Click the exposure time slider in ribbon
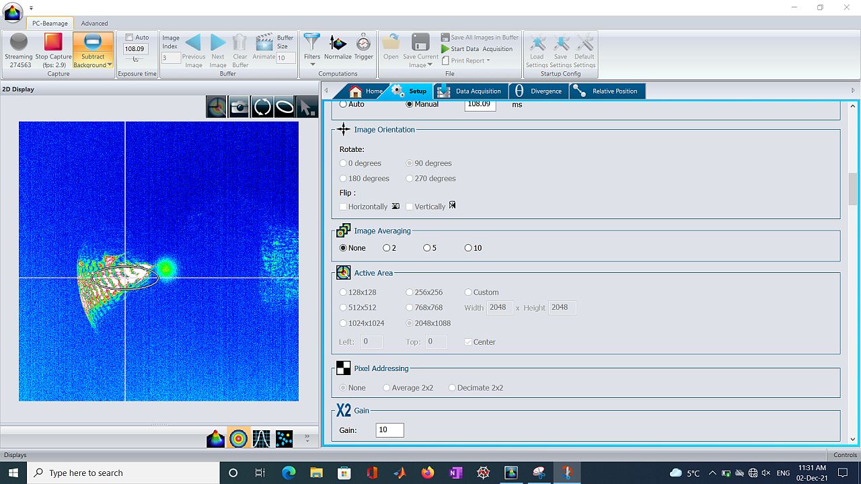The width and height of the screenshot is (861, 484). [135, 60]
